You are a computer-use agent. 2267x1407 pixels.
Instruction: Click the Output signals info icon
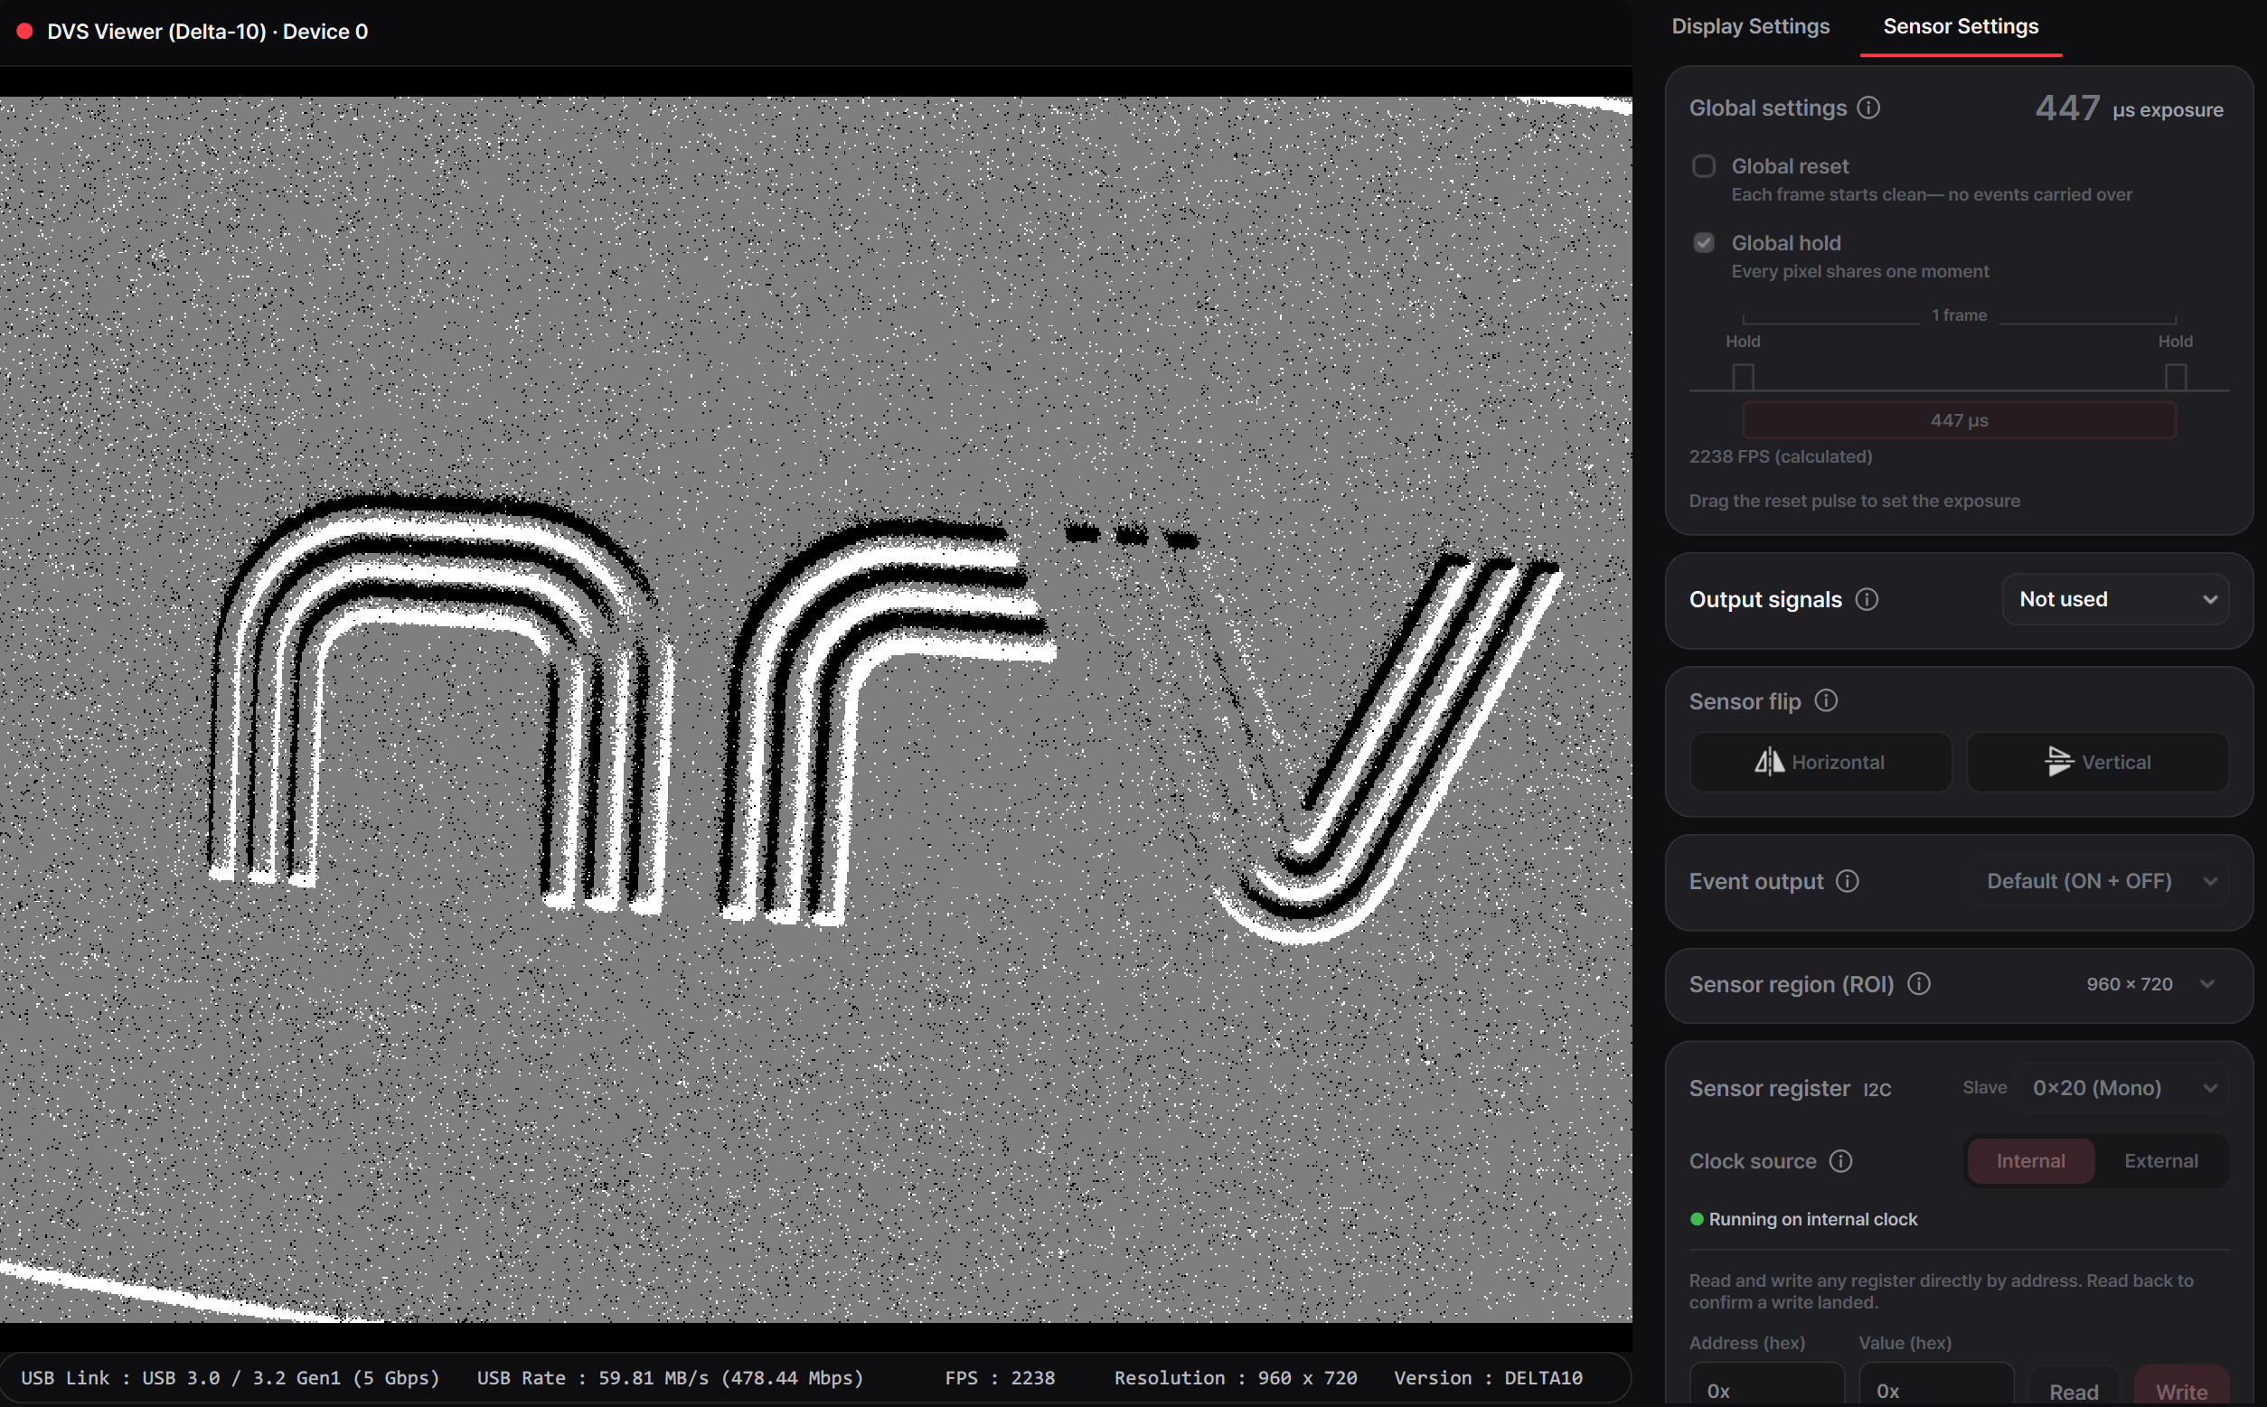coord(1867,599)
